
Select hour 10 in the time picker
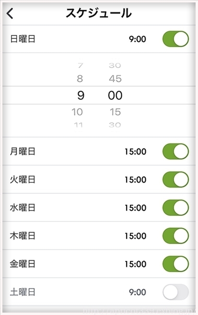click(x=77, y=112)
